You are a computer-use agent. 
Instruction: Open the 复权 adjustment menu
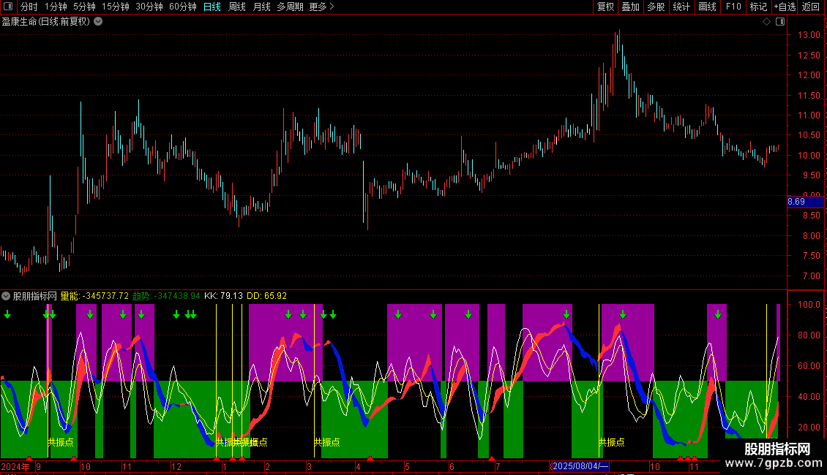pyautogui.click(x=605, y=7)
